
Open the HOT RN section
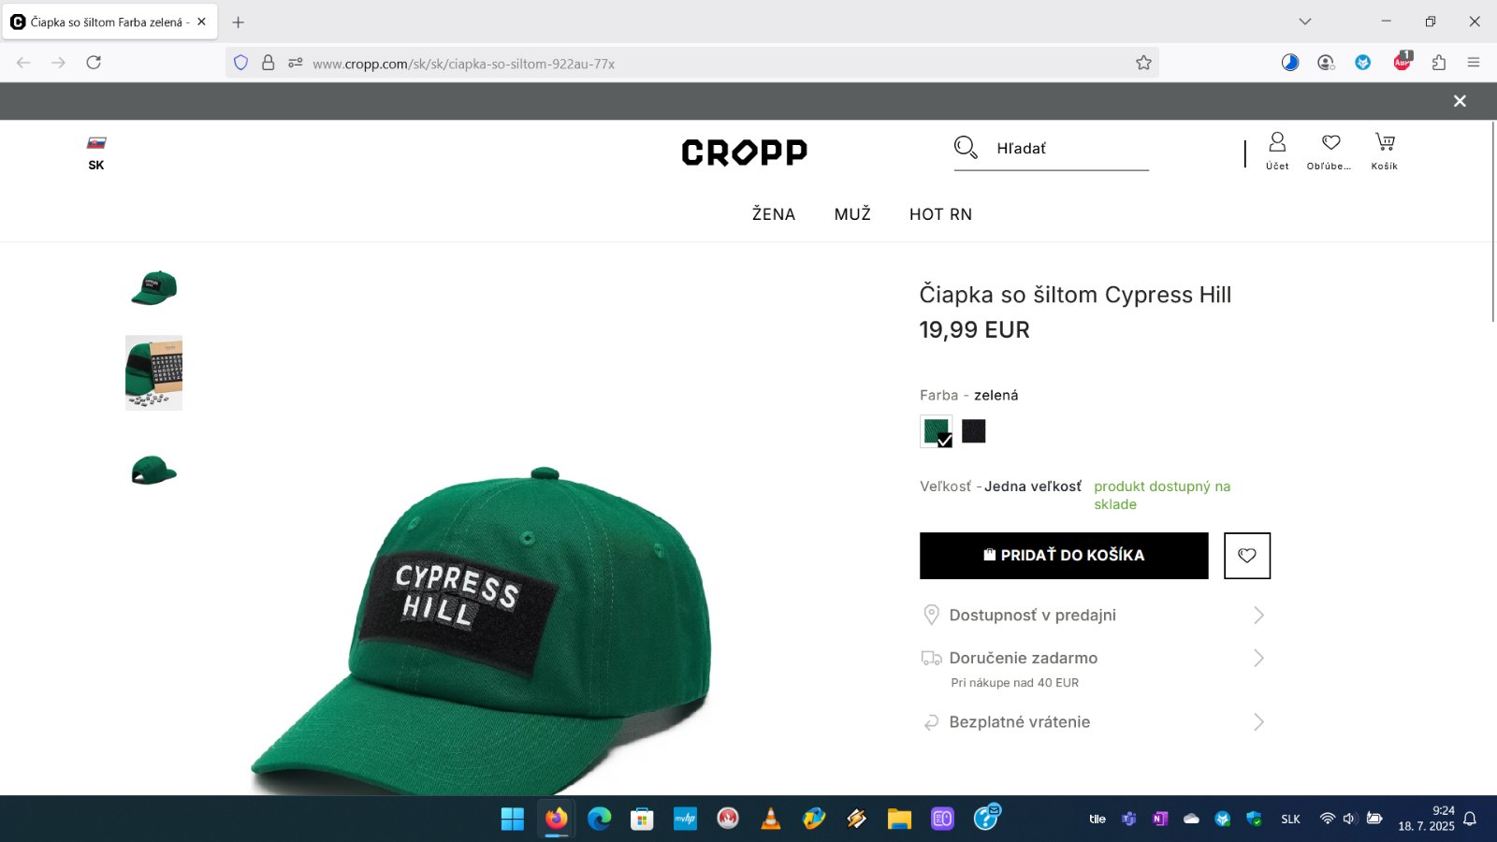[x=941, y=214]
